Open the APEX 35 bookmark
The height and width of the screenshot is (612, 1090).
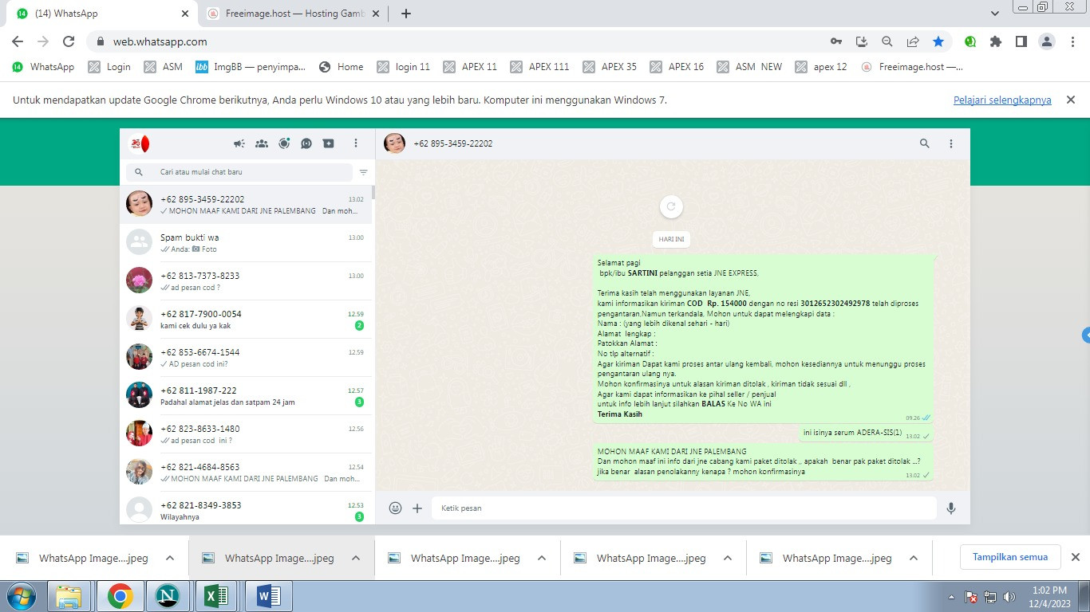(x=610, y=67)
